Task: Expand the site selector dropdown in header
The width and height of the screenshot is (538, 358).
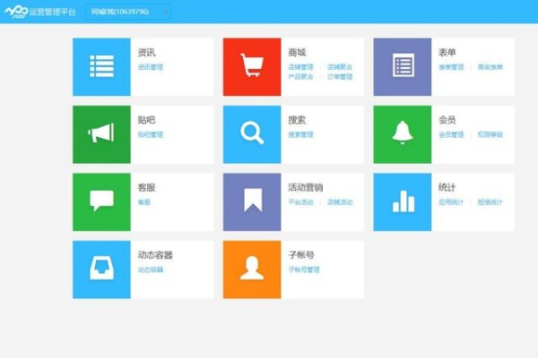Action: coord(129,12)
